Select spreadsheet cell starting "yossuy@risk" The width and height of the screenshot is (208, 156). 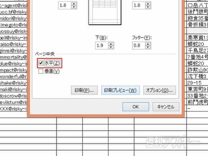point(13,31)
